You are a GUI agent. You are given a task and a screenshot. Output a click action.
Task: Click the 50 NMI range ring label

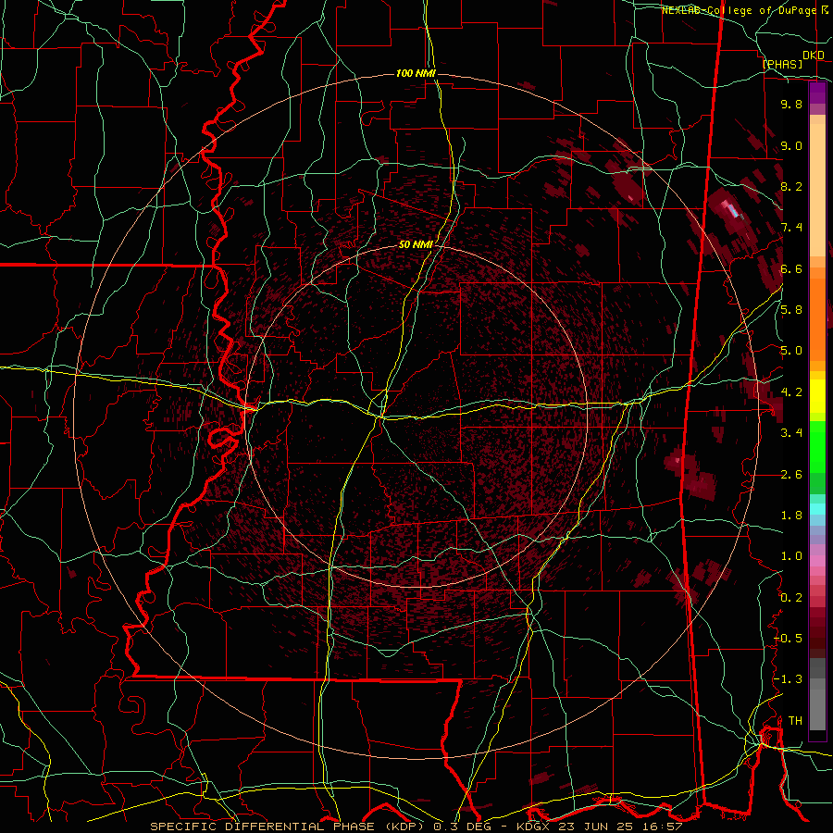click(416, 245)
